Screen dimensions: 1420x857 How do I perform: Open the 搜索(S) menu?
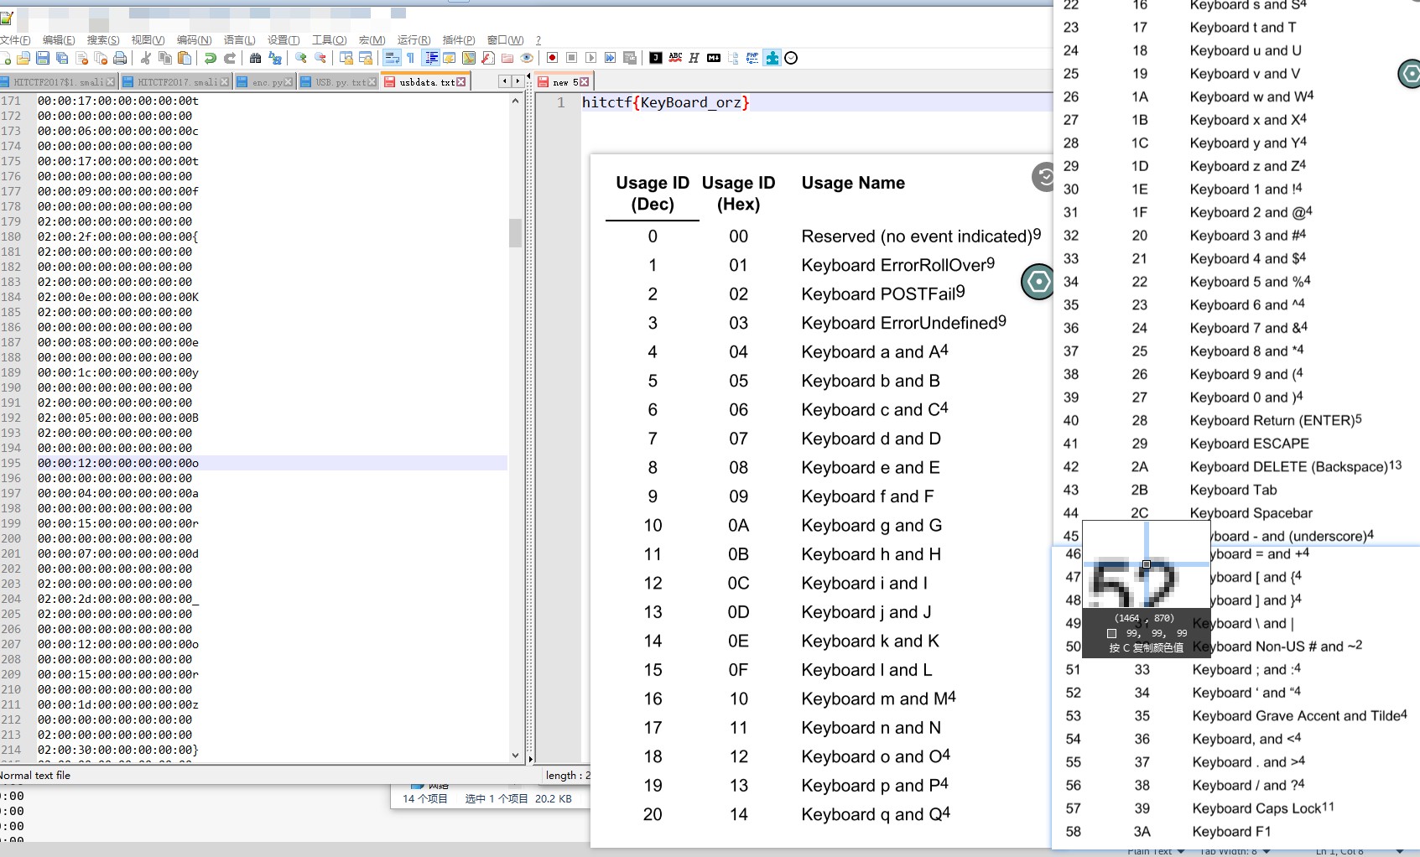103,39
